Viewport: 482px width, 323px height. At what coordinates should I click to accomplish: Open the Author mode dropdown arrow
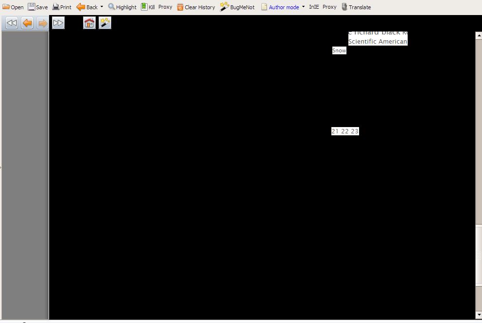click(304, 7)
